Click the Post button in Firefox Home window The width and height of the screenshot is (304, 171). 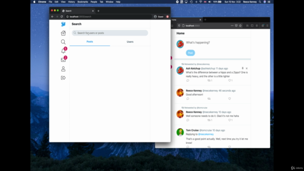[190, 53]
